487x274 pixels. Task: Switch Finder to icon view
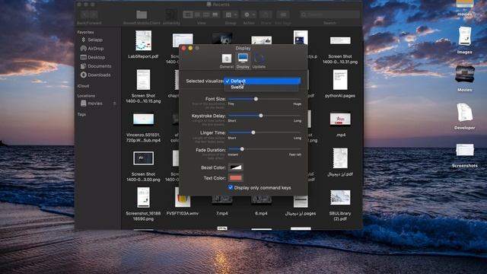(188, 14)
